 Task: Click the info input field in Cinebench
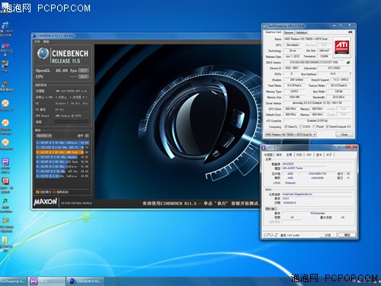coord(72,122)
